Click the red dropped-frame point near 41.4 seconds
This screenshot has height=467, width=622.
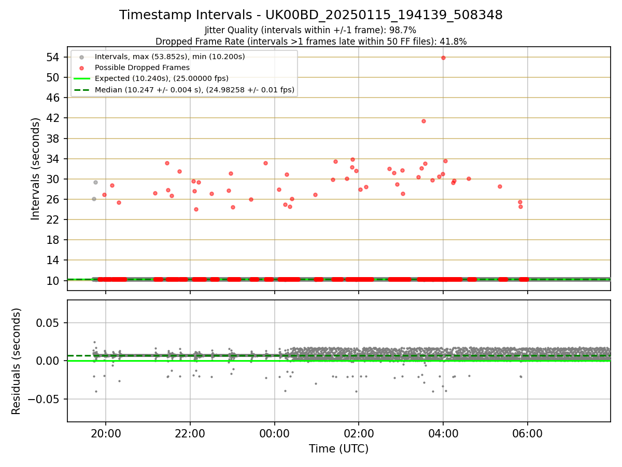point(423,121)
